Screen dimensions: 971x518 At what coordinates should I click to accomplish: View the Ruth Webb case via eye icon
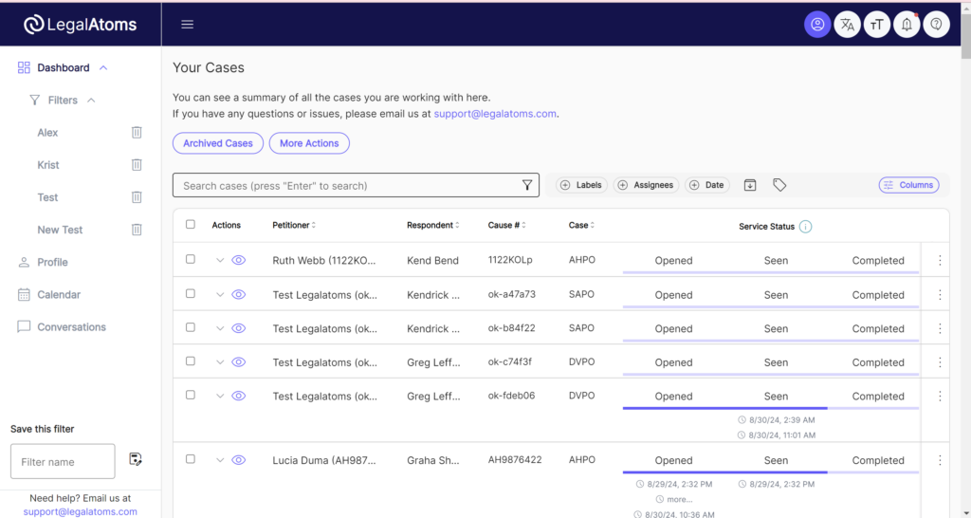click(238, 260)
